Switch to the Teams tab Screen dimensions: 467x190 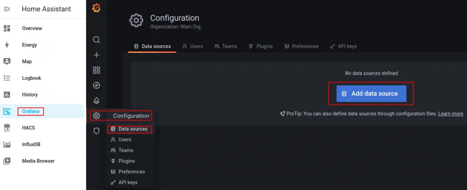point(225,46)
